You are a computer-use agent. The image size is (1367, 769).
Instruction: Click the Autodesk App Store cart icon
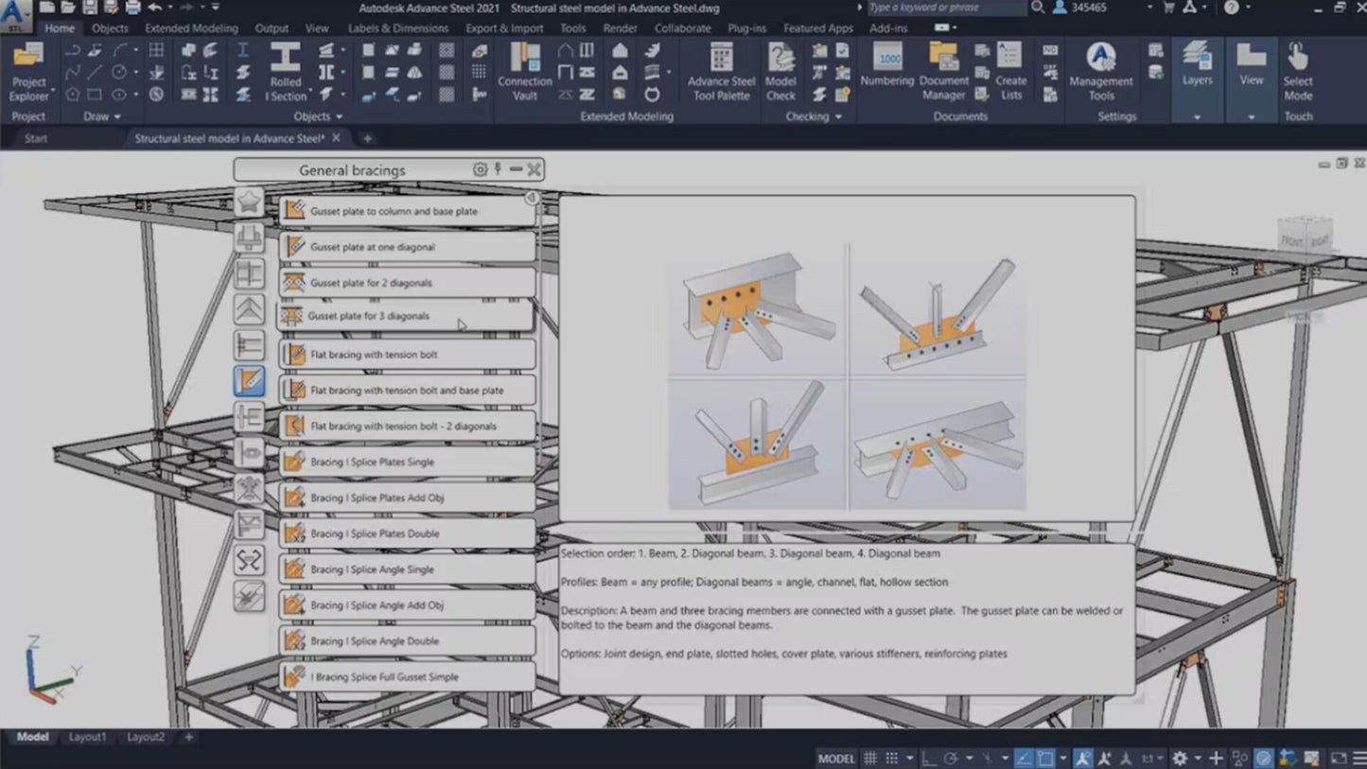[x=1168, y=8]
